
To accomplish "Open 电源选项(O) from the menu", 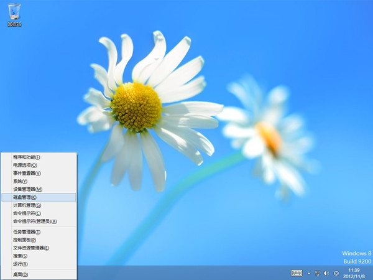I will click(x=25, y=165).
